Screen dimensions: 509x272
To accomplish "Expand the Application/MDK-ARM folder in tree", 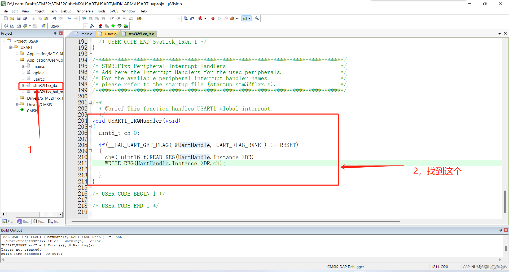I will (17, 54).
